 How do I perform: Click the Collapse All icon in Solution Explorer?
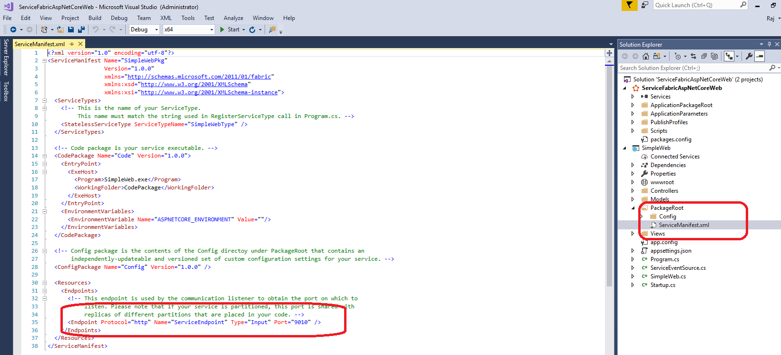[x=704, y=56]
